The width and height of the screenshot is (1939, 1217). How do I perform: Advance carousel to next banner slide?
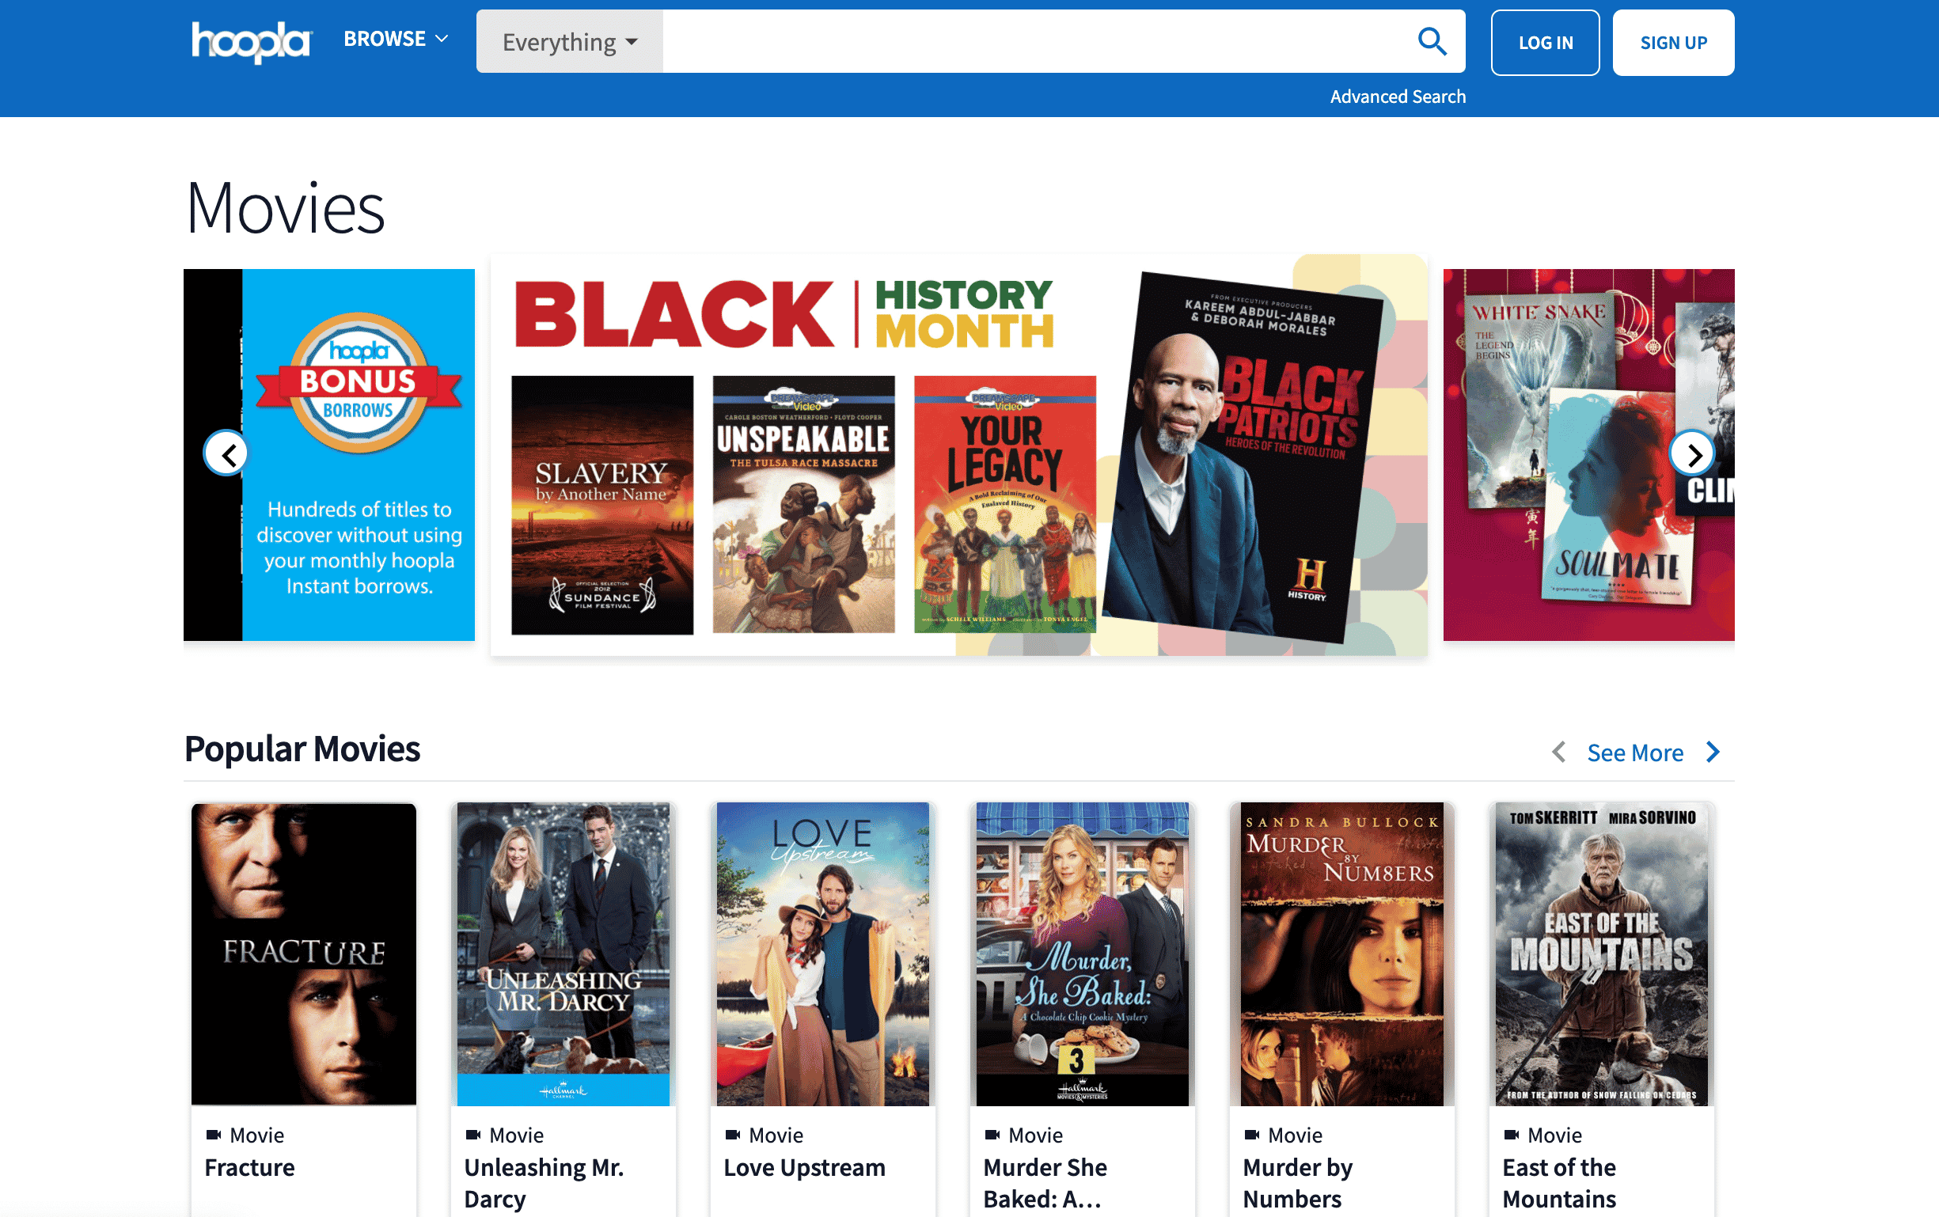click(x=1693, y=455)
